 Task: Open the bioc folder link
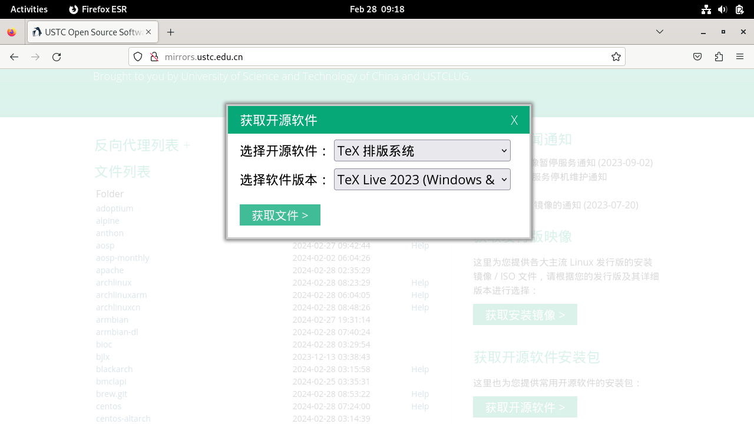click(x=104, y=344)
